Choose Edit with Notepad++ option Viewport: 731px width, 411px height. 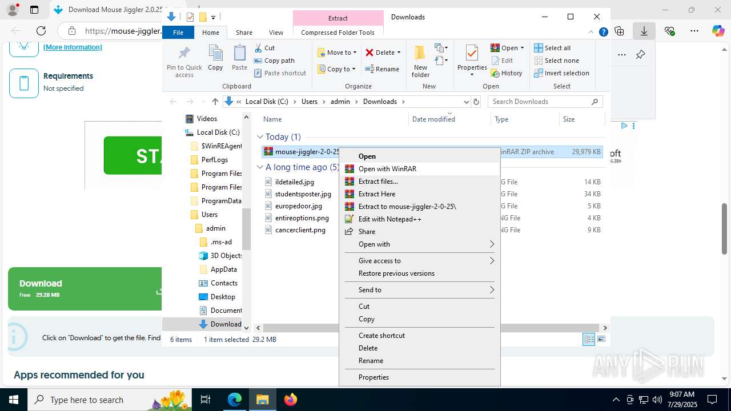(420, 219)
